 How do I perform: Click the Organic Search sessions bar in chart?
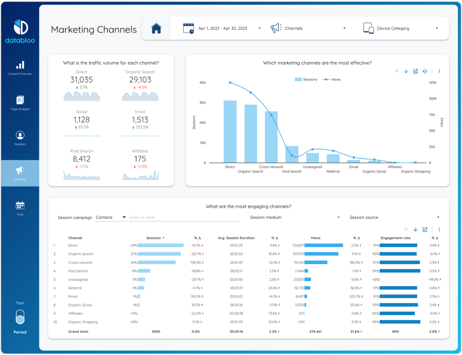(251, 134)
